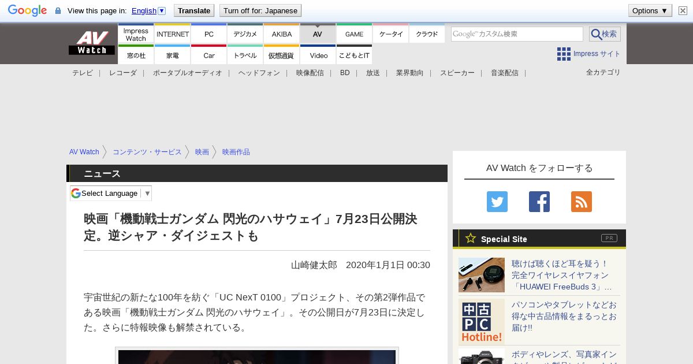This screenshot has width=693, height=364.
Task: Click AV Watch breadcrumb link
Action: (84, 152)
